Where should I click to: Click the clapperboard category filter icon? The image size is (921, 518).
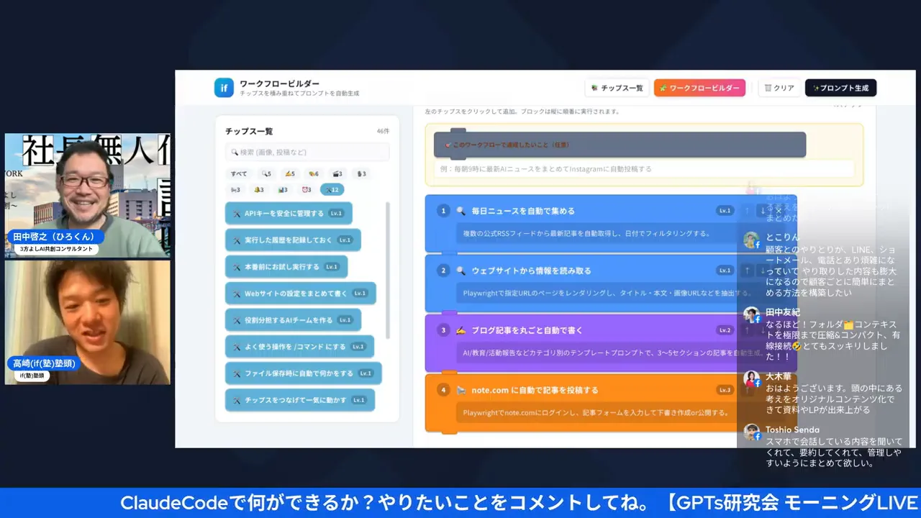337,173
